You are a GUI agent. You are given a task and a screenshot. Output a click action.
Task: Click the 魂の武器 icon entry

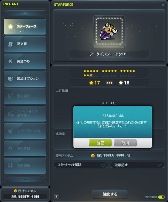pyautogui.click(x=10, y=148)
